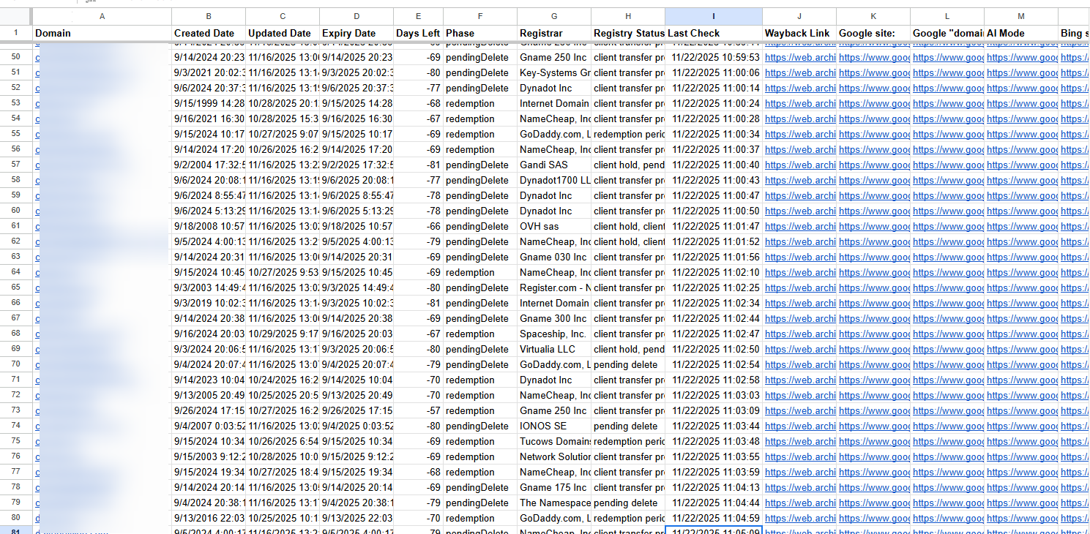Viewport: 1090px width, 534px height.
Task: Open the Google site: link in row 57
Action: coord(873,165)
